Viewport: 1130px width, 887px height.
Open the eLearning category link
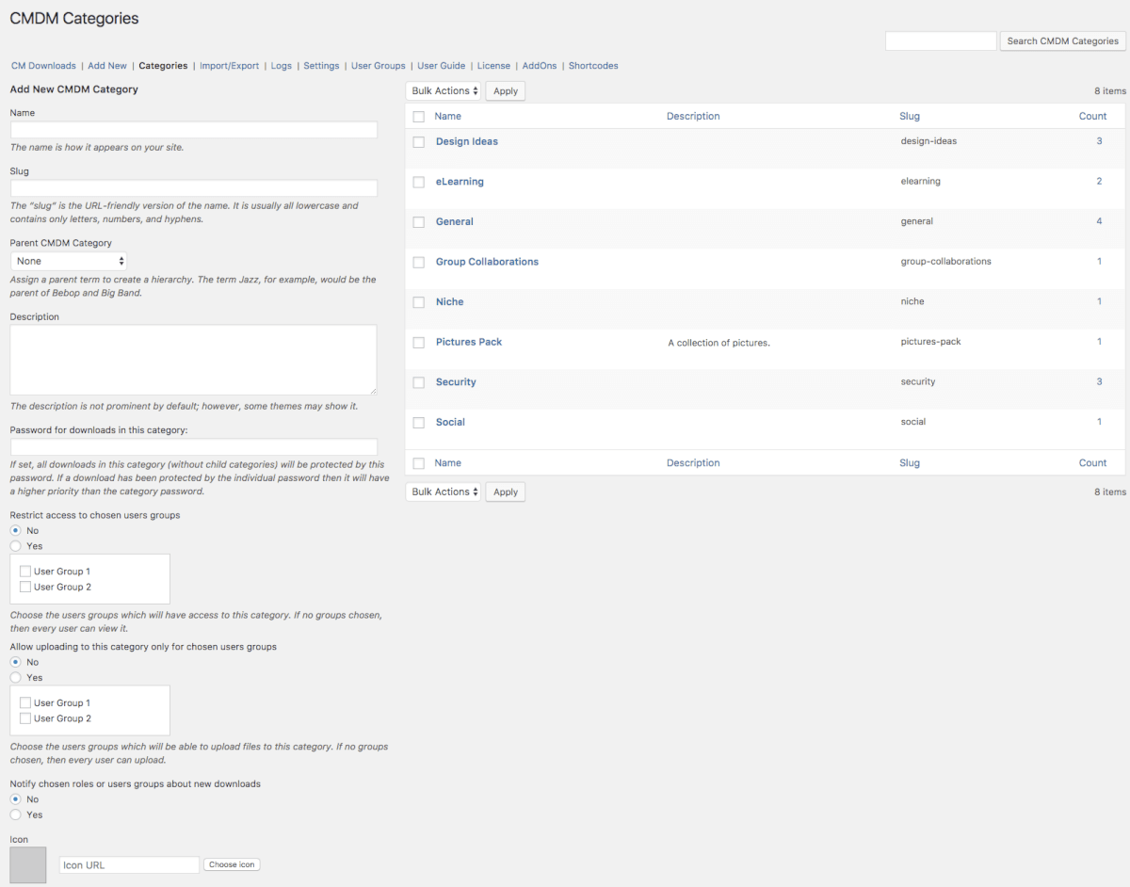pos(460,182)
